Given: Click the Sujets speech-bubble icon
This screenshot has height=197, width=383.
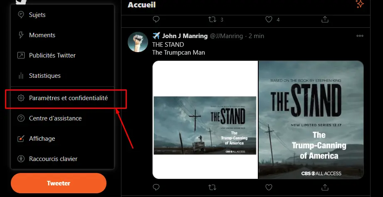Looking at the screenshot, I should (21, 15).
